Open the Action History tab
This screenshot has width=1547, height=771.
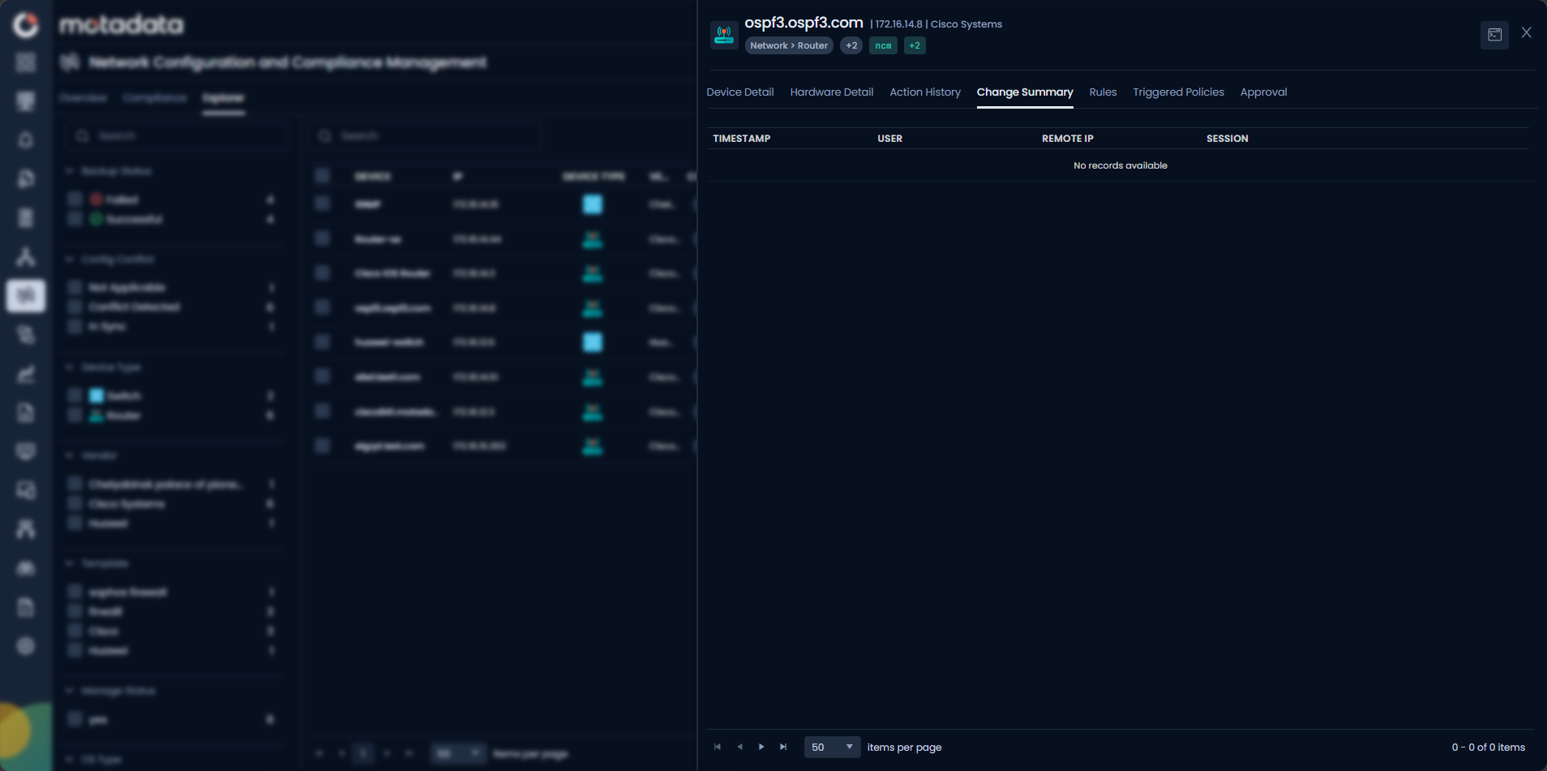[925, 92]
